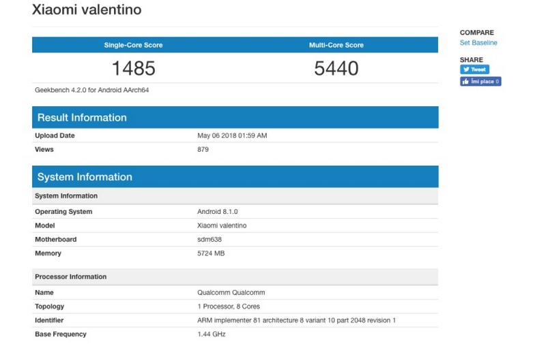Click the multi-core score value 5440
This screenshot has width=546, height=346.
coord(336,68)
